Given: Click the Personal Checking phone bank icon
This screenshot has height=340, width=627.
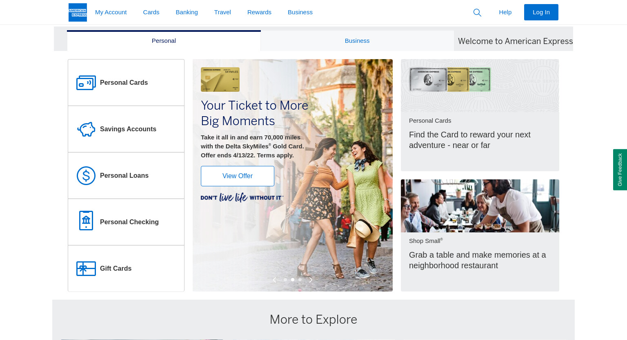Looking at the screenshot, I should (86, 221).
